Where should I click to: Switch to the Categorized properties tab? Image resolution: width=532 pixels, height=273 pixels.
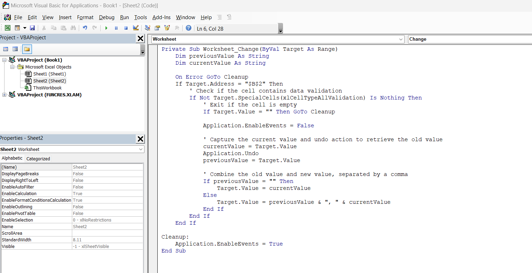[x=38, y=159]
